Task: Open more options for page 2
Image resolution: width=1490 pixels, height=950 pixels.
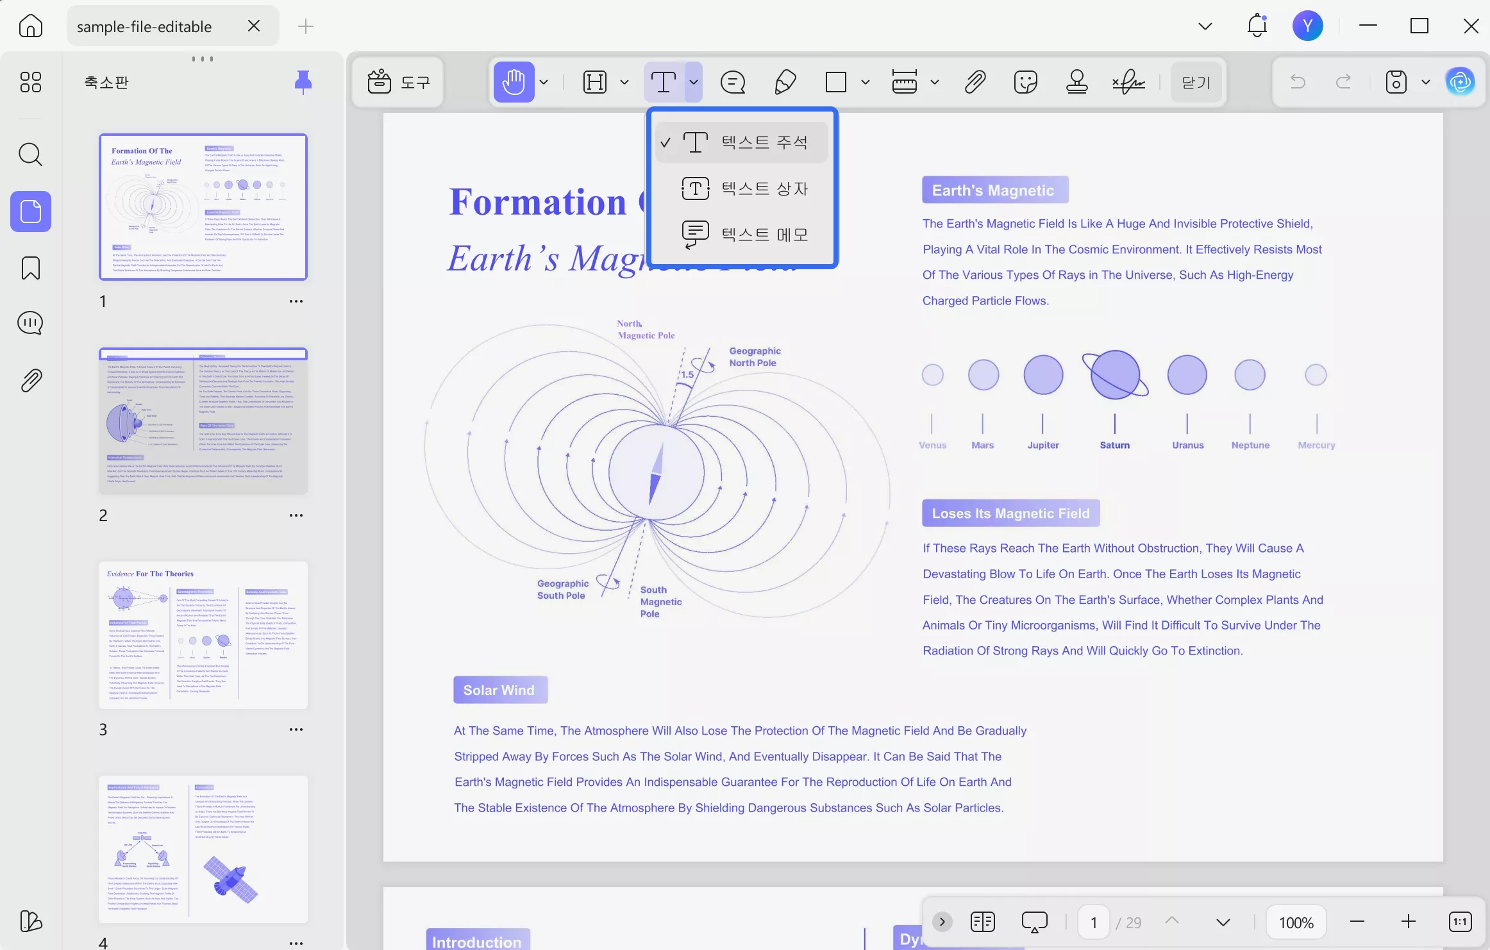Action: click(296, 515)
